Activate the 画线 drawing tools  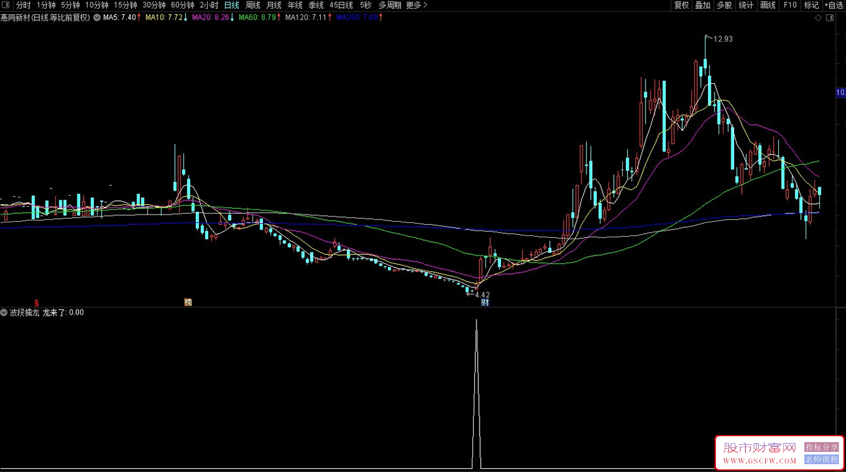768,5
